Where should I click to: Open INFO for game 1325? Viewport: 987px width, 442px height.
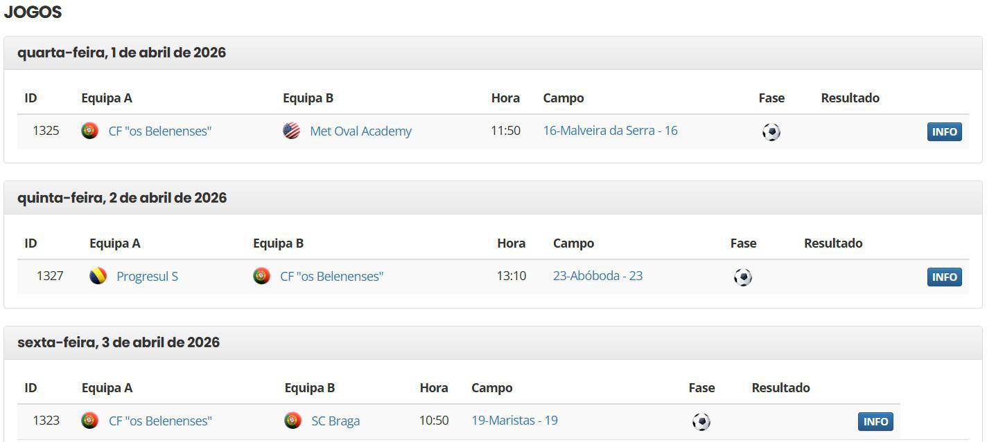point(944,131)
